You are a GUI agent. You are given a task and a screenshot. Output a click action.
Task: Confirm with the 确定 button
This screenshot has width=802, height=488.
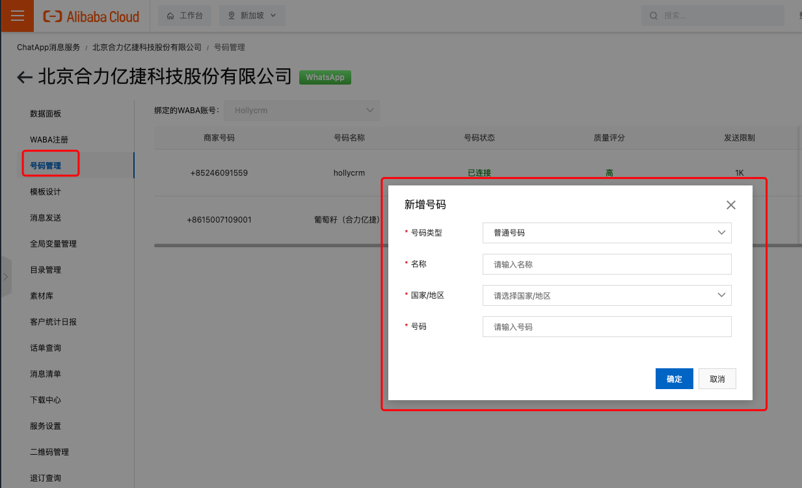tap(675, 379)
